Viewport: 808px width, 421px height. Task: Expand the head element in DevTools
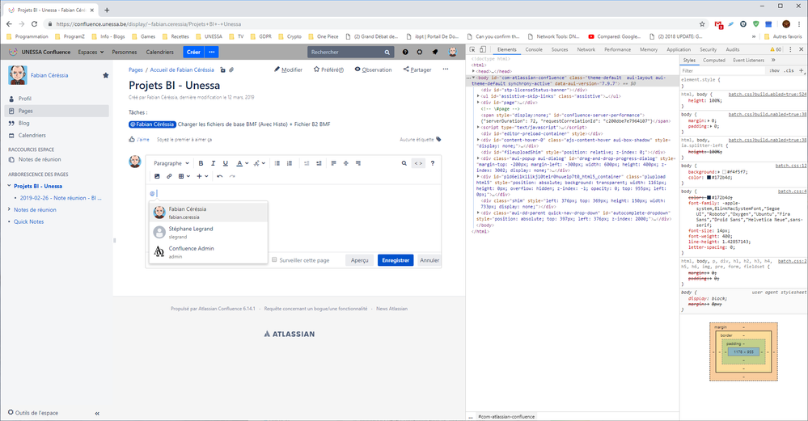(474, 71)
